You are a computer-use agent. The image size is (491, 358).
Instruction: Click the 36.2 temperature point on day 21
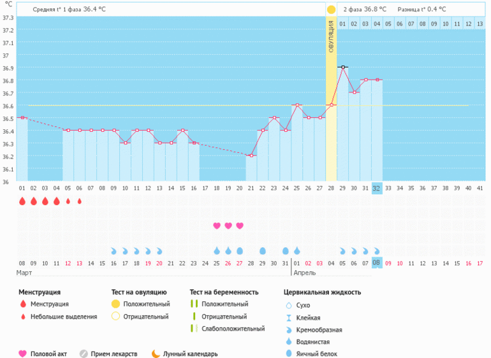(x=251, y=155)
